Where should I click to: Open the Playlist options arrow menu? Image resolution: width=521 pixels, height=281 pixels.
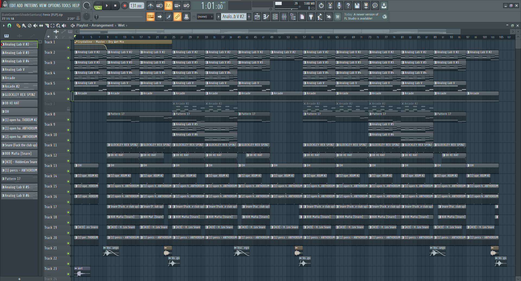click(4, 25)
